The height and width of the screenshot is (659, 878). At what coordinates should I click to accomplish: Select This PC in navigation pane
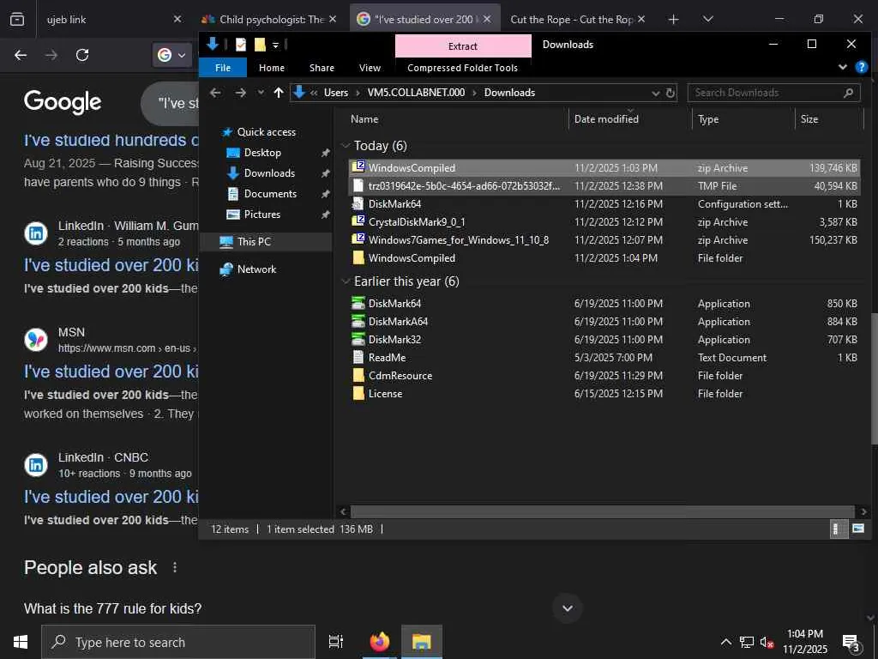(x=254, y=241)
